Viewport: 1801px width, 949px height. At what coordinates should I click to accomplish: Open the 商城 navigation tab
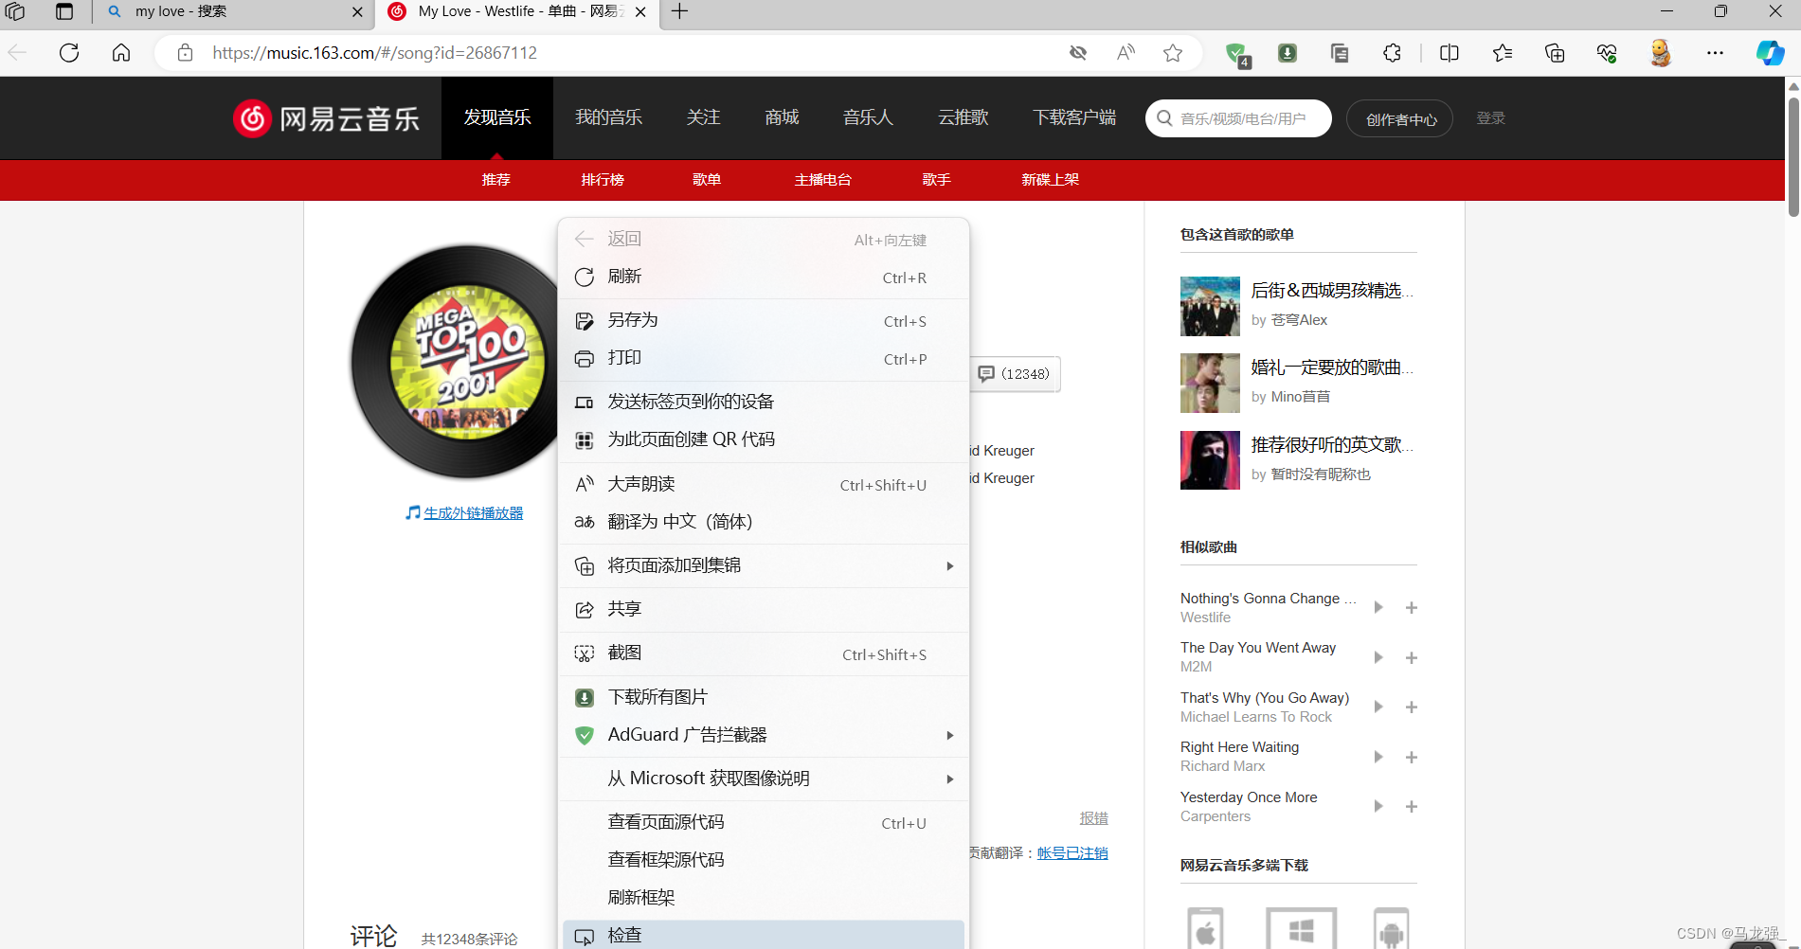point(782,117)
